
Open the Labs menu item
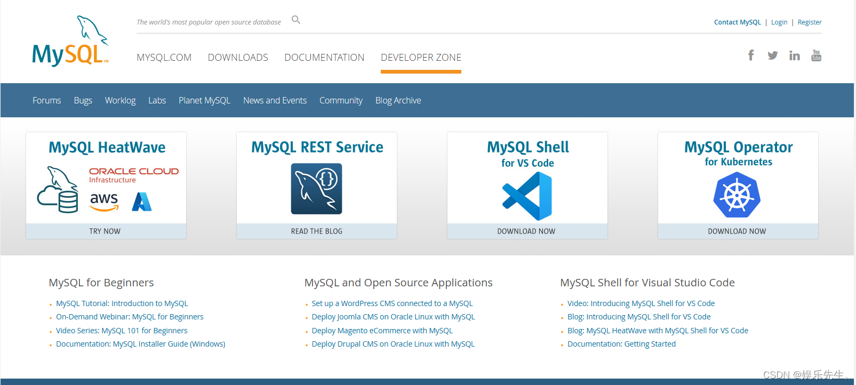[x=157, y=100]
